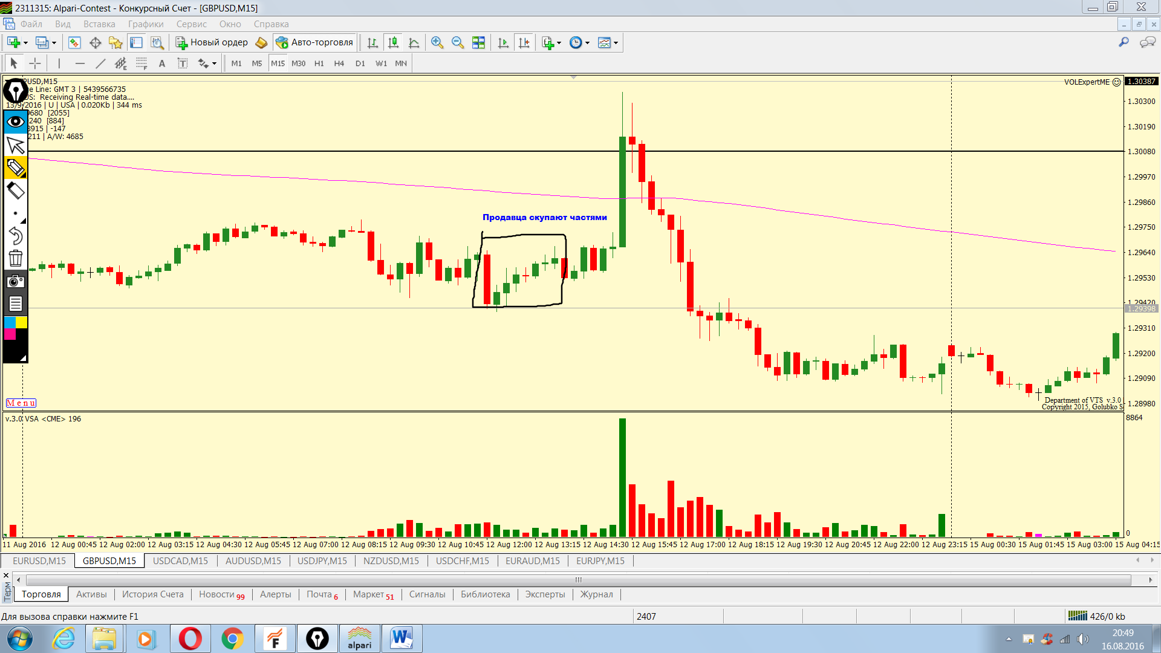The image size is (1161, 653).
Task: Switch to the EURUSD,M15 chart tab
Action: click(39, 560)
